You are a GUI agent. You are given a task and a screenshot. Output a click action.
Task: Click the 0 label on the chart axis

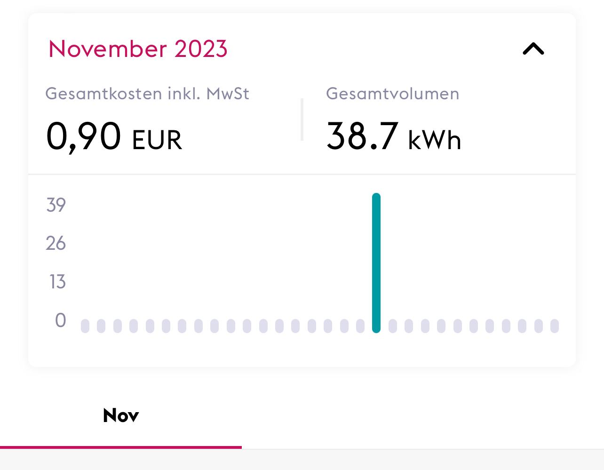click(x=60, y=320)
